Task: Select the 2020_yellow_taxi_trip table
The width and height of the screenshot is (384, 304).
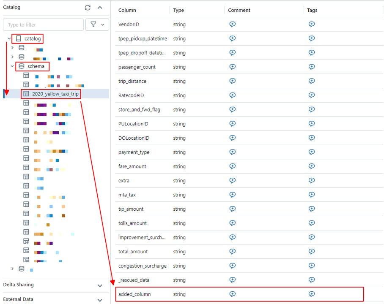Action: pos(55,94)
